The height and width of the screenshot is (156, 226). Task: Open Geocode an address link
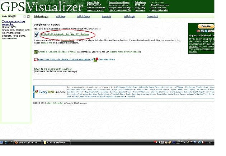click(x=119, y=2)
